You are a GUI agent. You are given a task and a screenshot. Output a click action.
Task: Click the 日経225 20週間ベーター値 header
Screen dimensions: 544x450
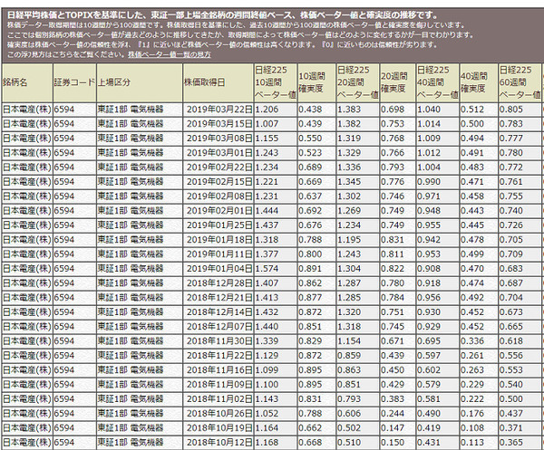click(x=358, y=82)
